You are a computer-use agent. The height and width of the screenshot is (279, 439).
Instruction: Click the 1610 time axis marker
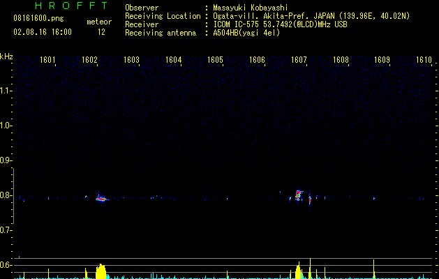pyautogui.click(x=424, y=60)
